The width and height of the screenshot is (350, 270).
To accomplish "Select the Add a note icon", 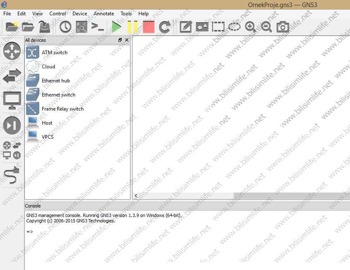I will click(186, 27).
